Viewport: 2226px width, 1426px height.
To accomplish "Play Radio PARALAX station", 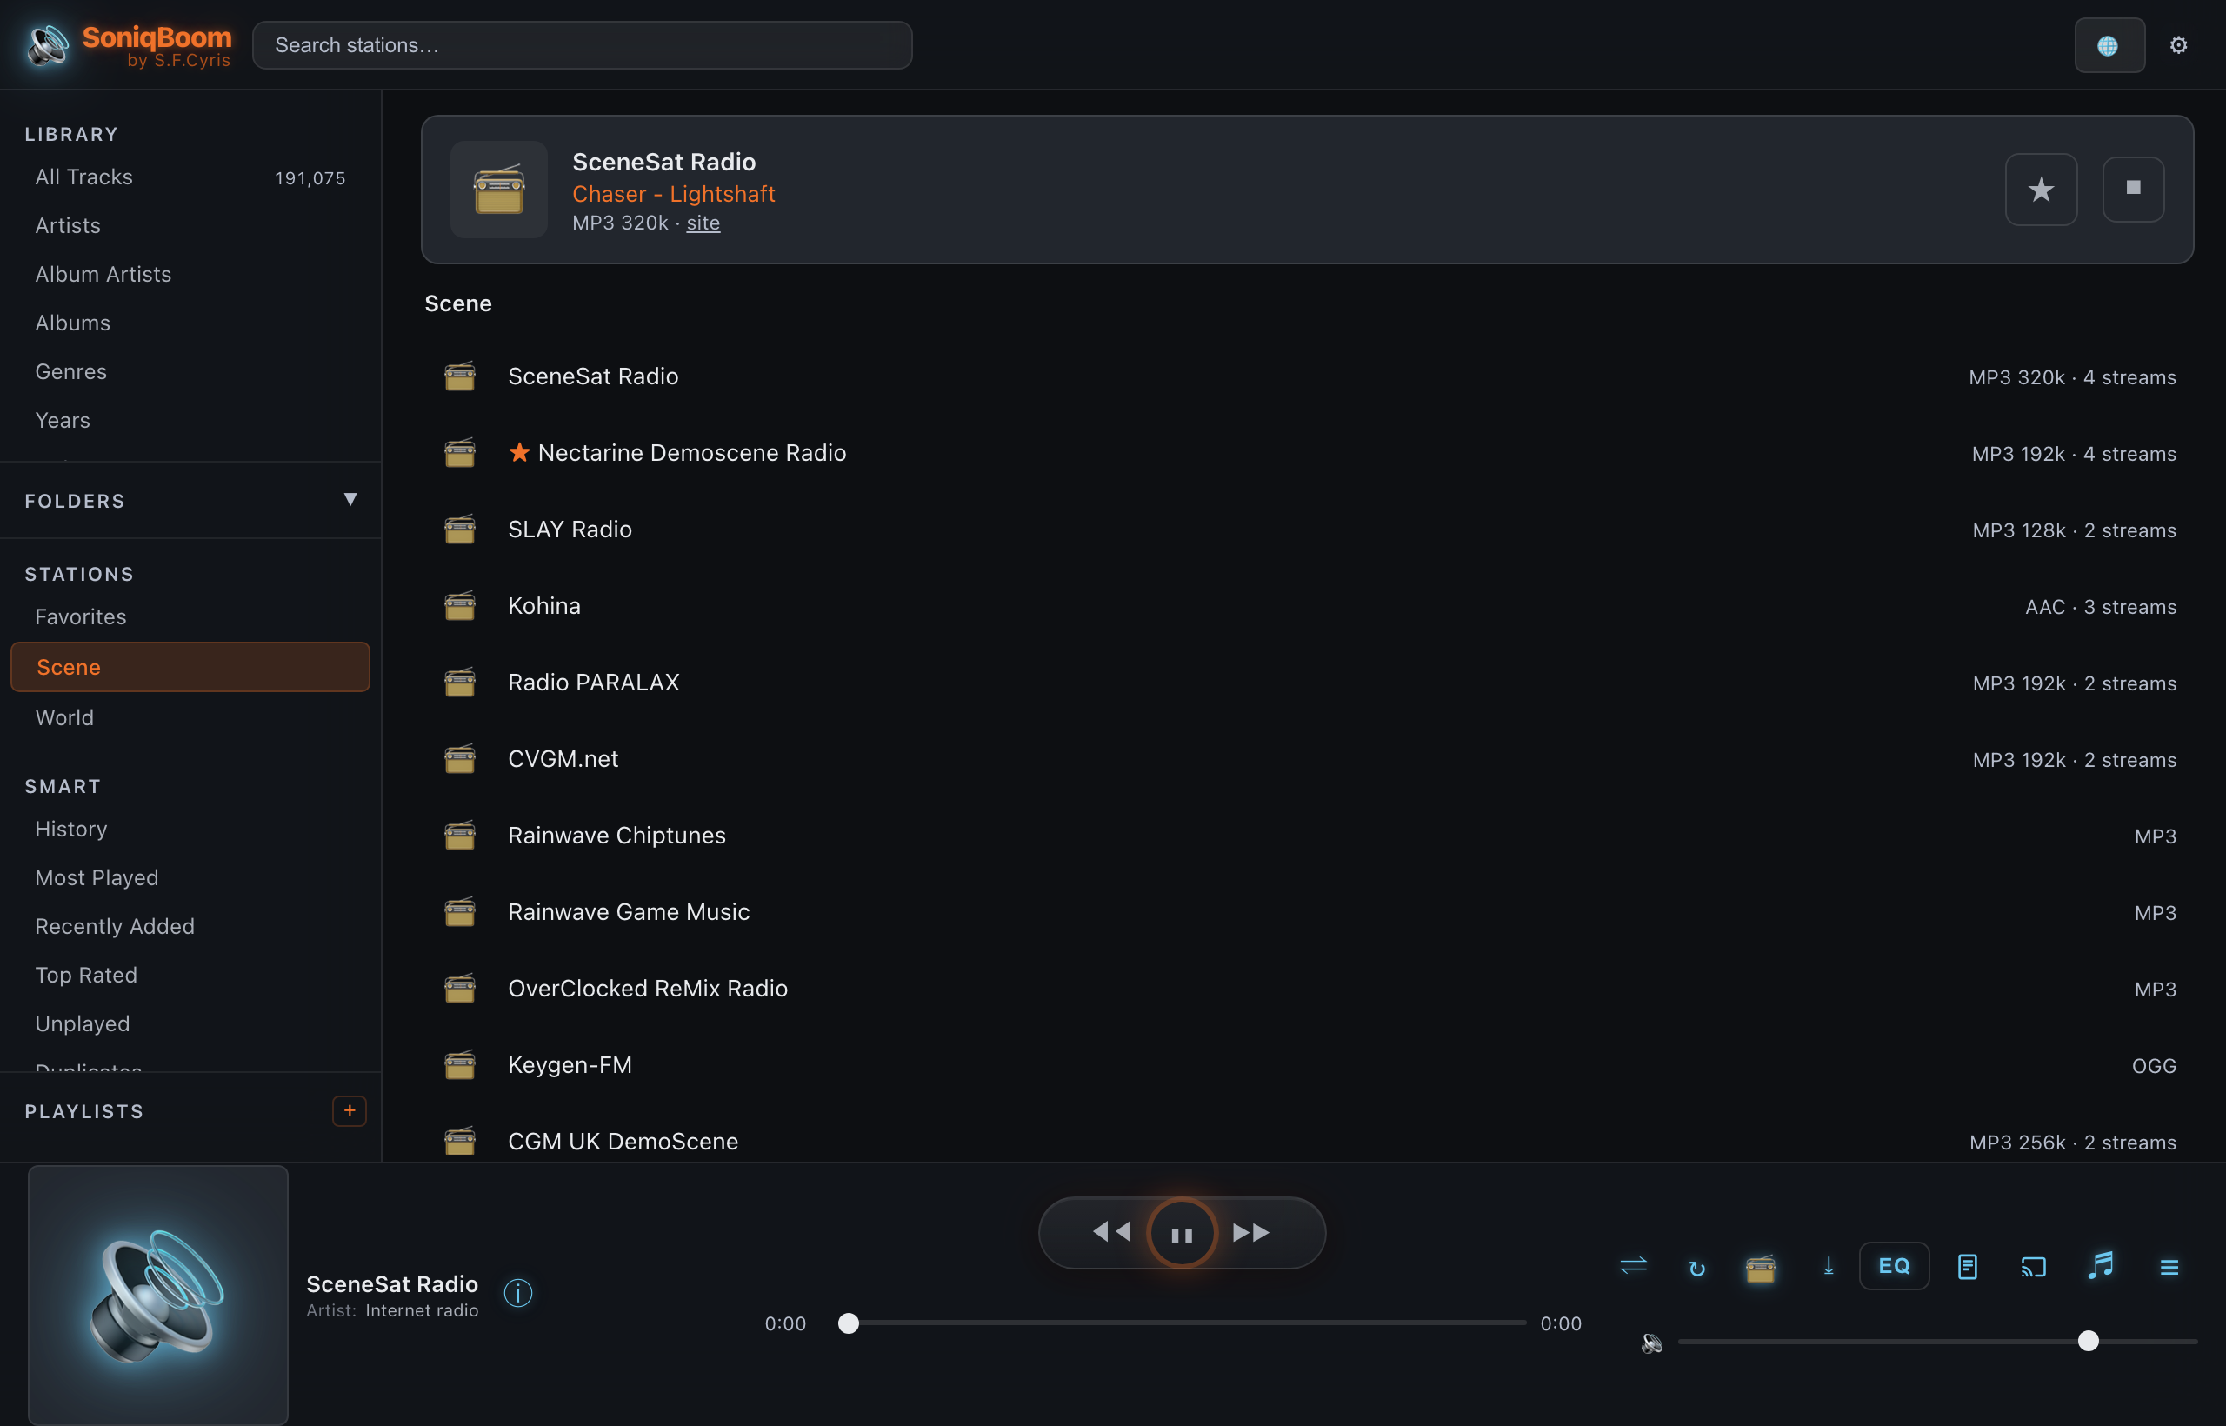I will pyautogui.click(x=1308, y=683).
